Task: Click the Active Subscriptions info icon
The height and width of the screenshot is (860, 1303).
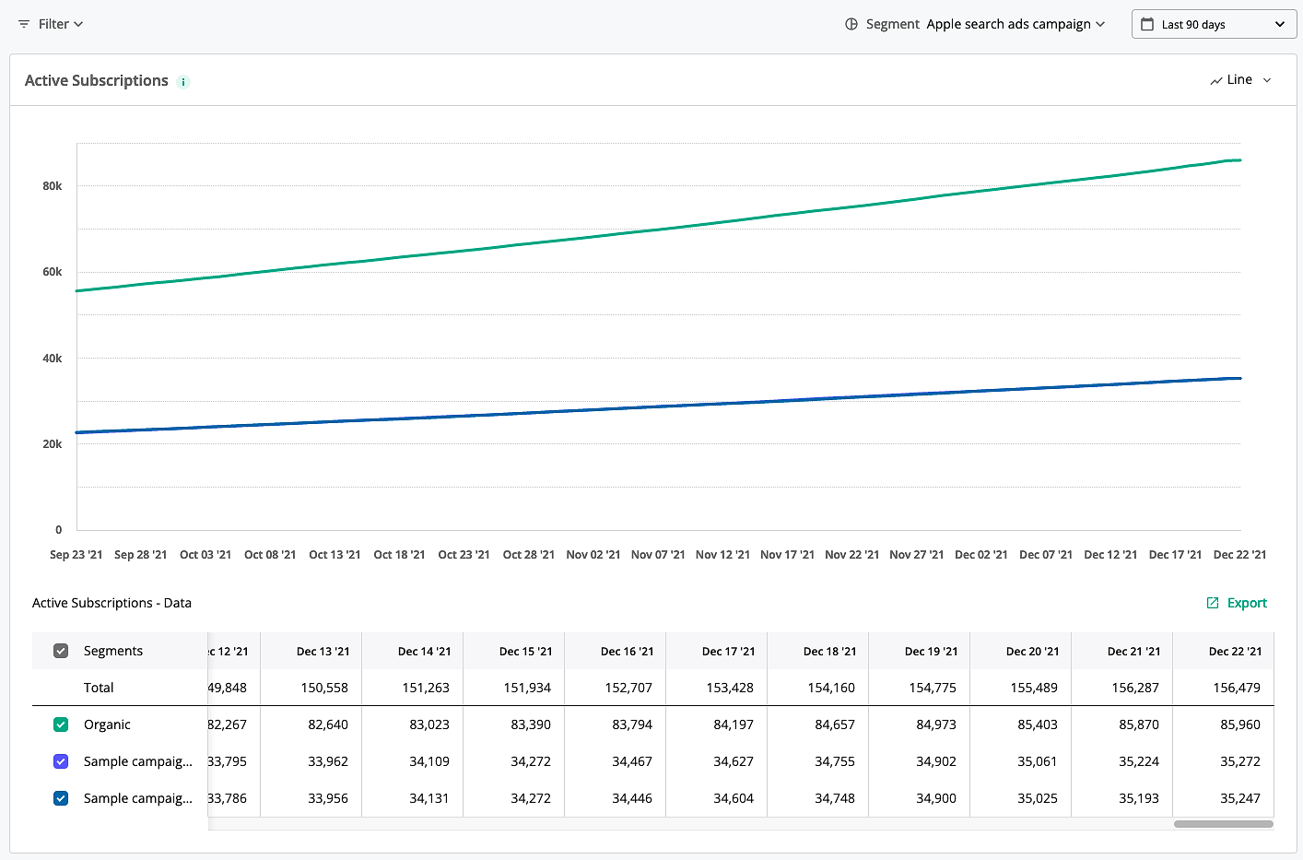Action: 183,81
